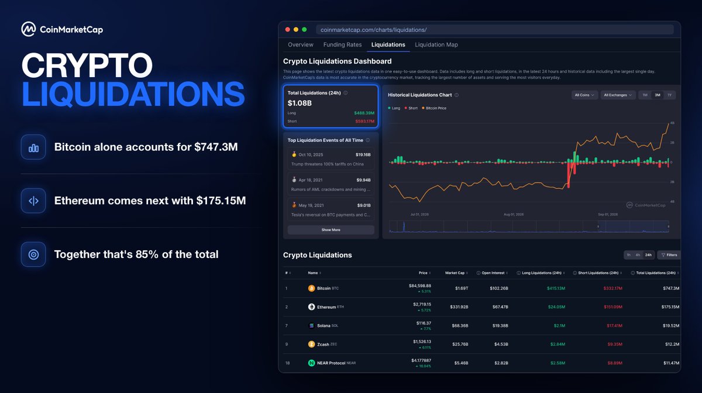Click the bronze medal icon for May 19, 2021

click(294, 205)
